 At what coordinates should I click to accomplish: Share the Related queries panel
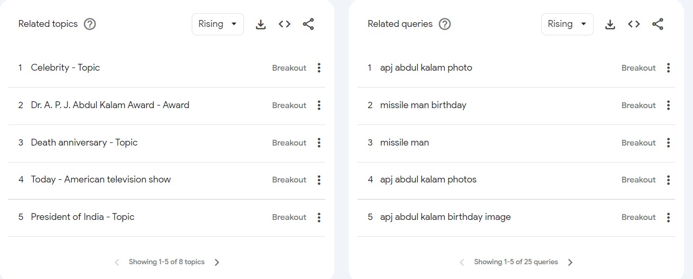click(x=658, y=24)
